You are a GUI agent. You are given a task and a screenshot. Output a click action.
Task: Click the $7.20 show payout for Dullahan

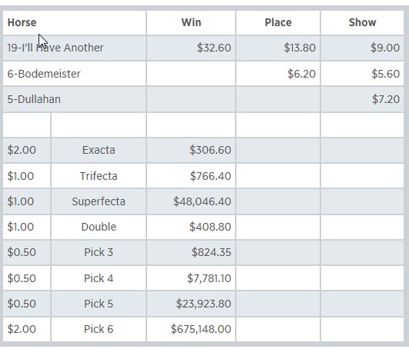click(386, 99)
